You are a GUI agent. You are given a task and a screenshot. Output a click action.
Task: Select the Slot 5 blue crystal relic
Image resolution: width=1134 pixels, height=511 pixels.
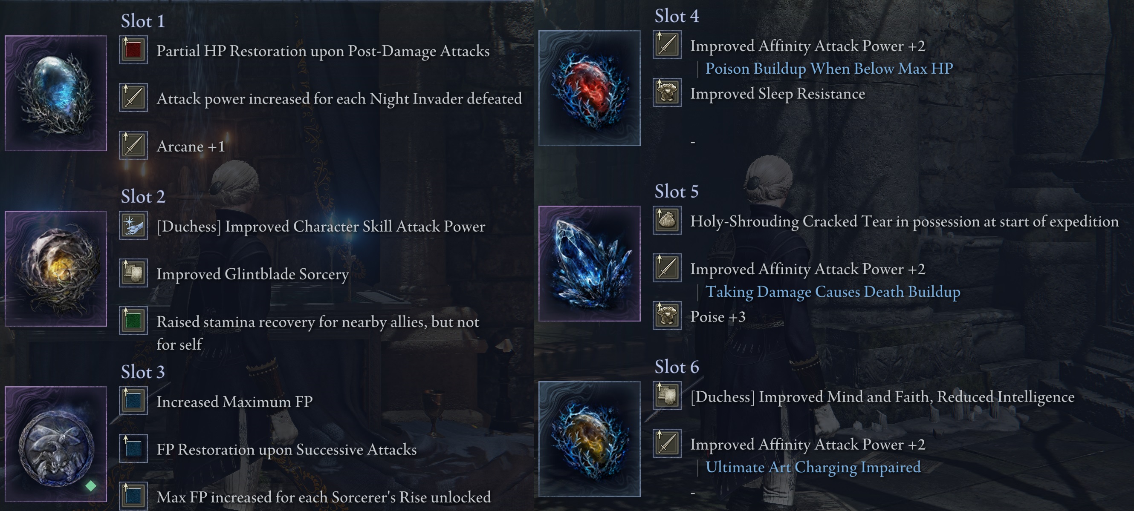590,264
